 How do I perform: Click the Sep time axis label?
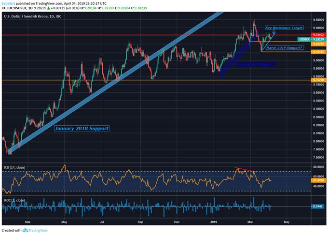140,222
